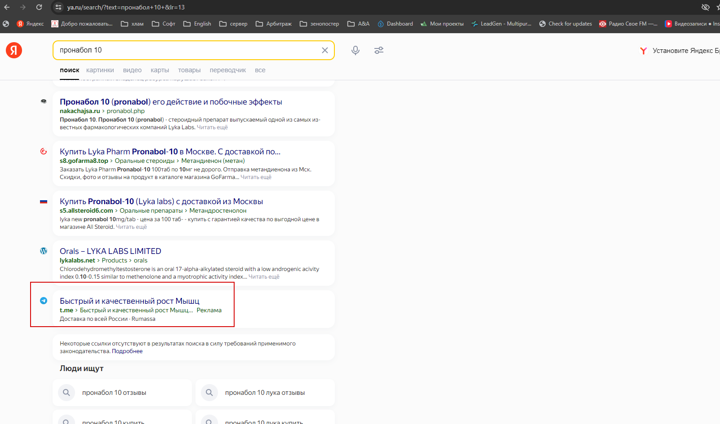Open site information icon in address bar
The width and height of the screenshot is (720, 424).
pos(58,7)
